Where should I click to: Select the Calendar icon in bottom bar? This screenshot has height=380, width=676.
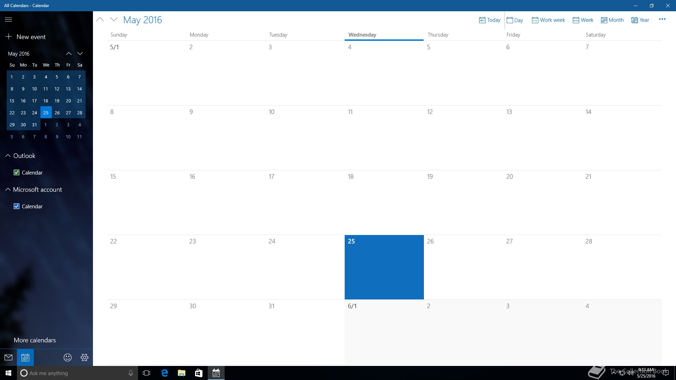click(x=25, y=357)
